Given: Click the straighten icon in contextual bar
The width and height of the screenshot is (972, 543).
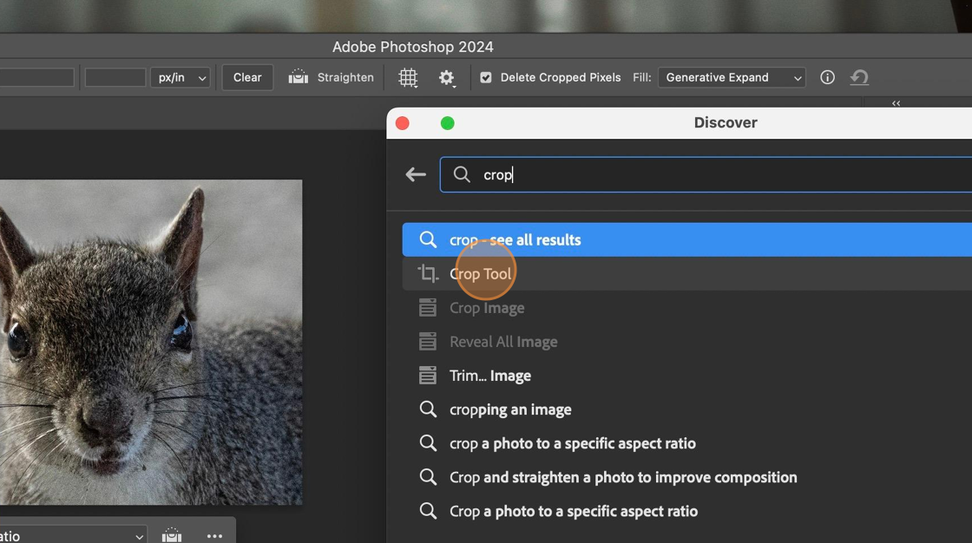Looking at the screenshot, I should pyautogui.click(x=172, y=535).
